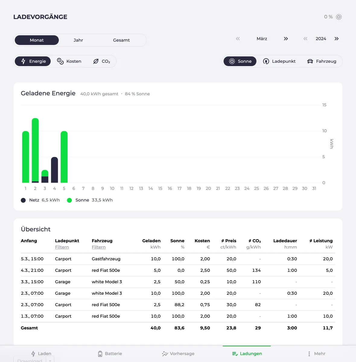Viewport: 356px width, 362px height.
Task: Go to next month after März
Action: click(286, 39)
